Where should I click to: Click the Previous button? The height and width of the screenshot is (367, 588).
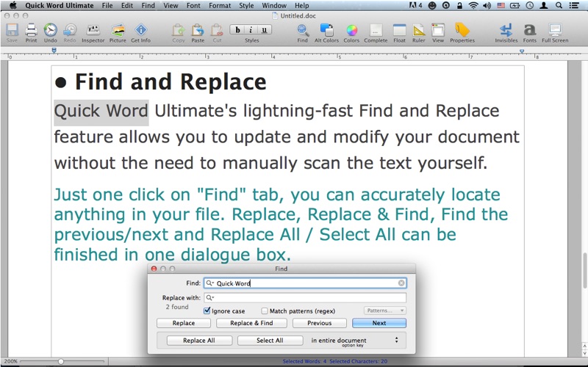coord(319,323)
